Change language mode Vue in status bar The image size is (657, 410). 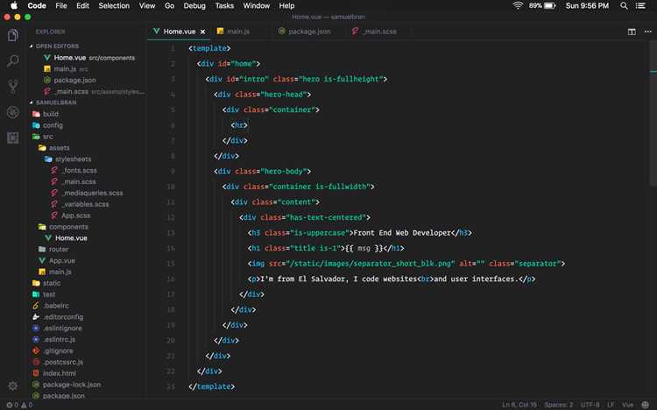tap(627, 405)
